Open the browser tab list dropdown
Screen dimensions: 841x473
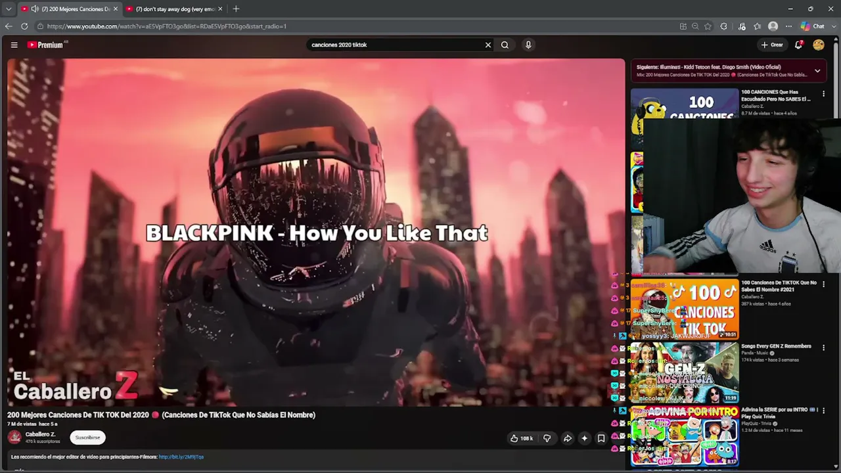(9, 9)
